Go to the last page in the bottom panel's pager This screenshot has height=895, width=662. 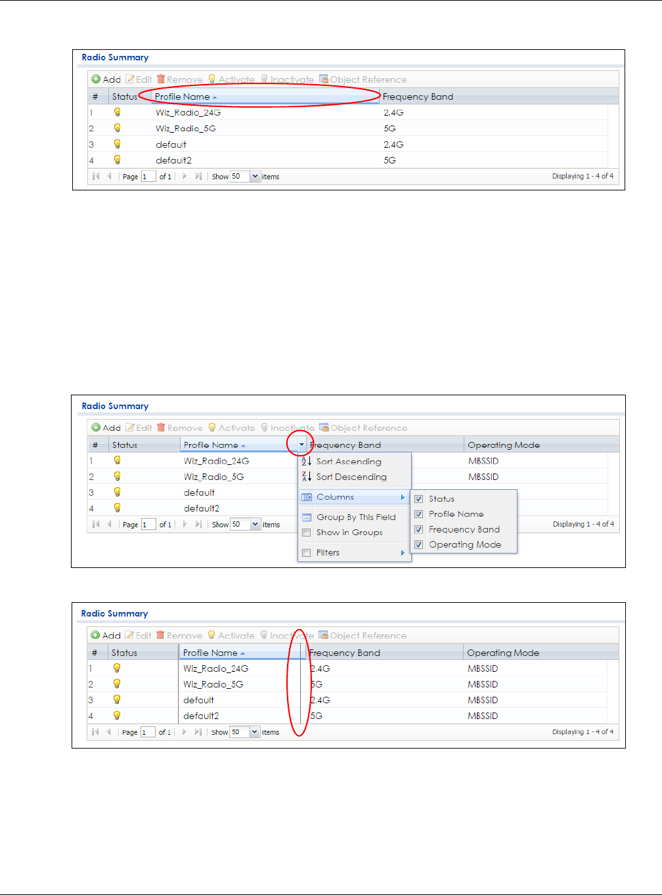198,731
